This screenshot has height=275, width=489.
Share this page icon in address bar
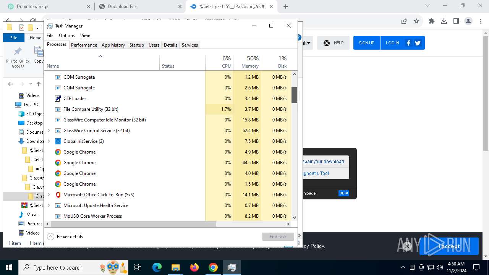click(x=404, y=21)
